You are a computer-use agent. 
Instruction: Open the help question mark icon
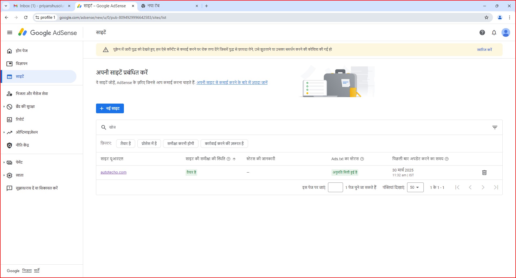click(482, 32)
